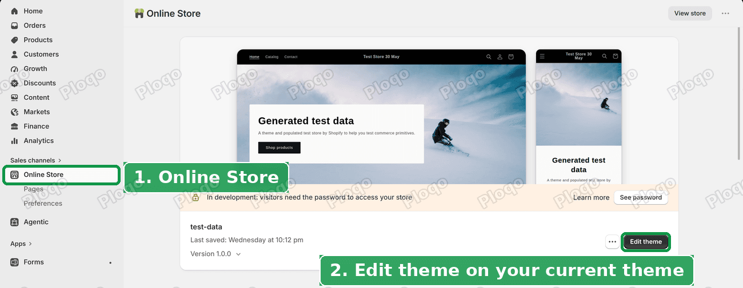
Task: Click the Forms app icon
Action: pos(14,262)
